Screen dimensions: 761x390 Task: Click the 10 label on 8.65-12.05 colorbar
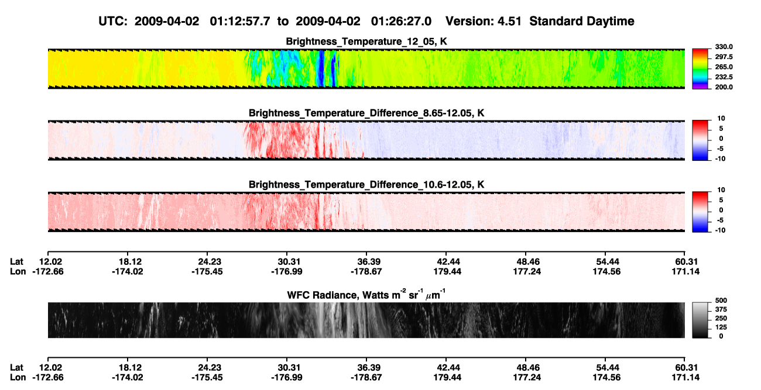721,118
